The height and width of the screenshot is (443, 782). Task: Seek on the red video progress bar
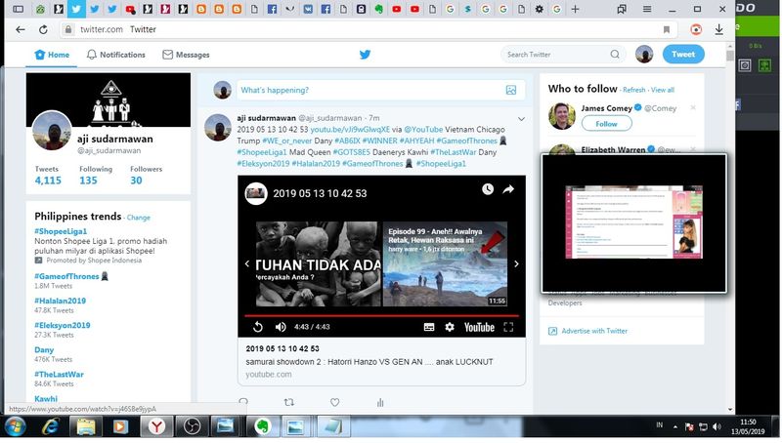381,315
